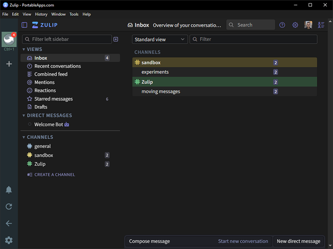Image resolution: width=333 pixels, height=249 pixels.
Task: Collapse the VIEWS section
Action: [x=24, y=49]
